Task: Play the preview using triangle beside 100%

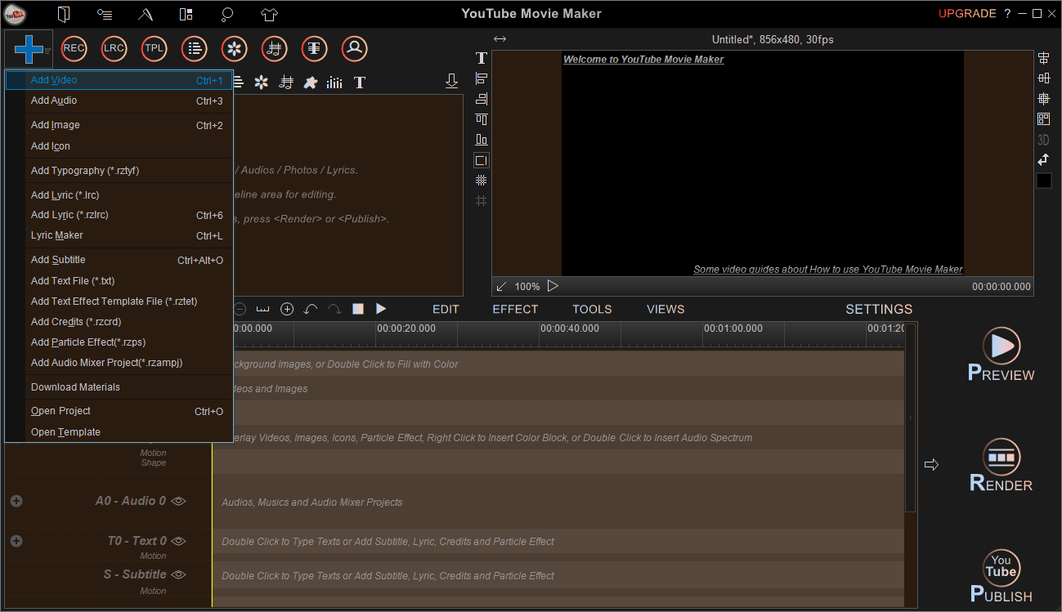Action: 553,286
